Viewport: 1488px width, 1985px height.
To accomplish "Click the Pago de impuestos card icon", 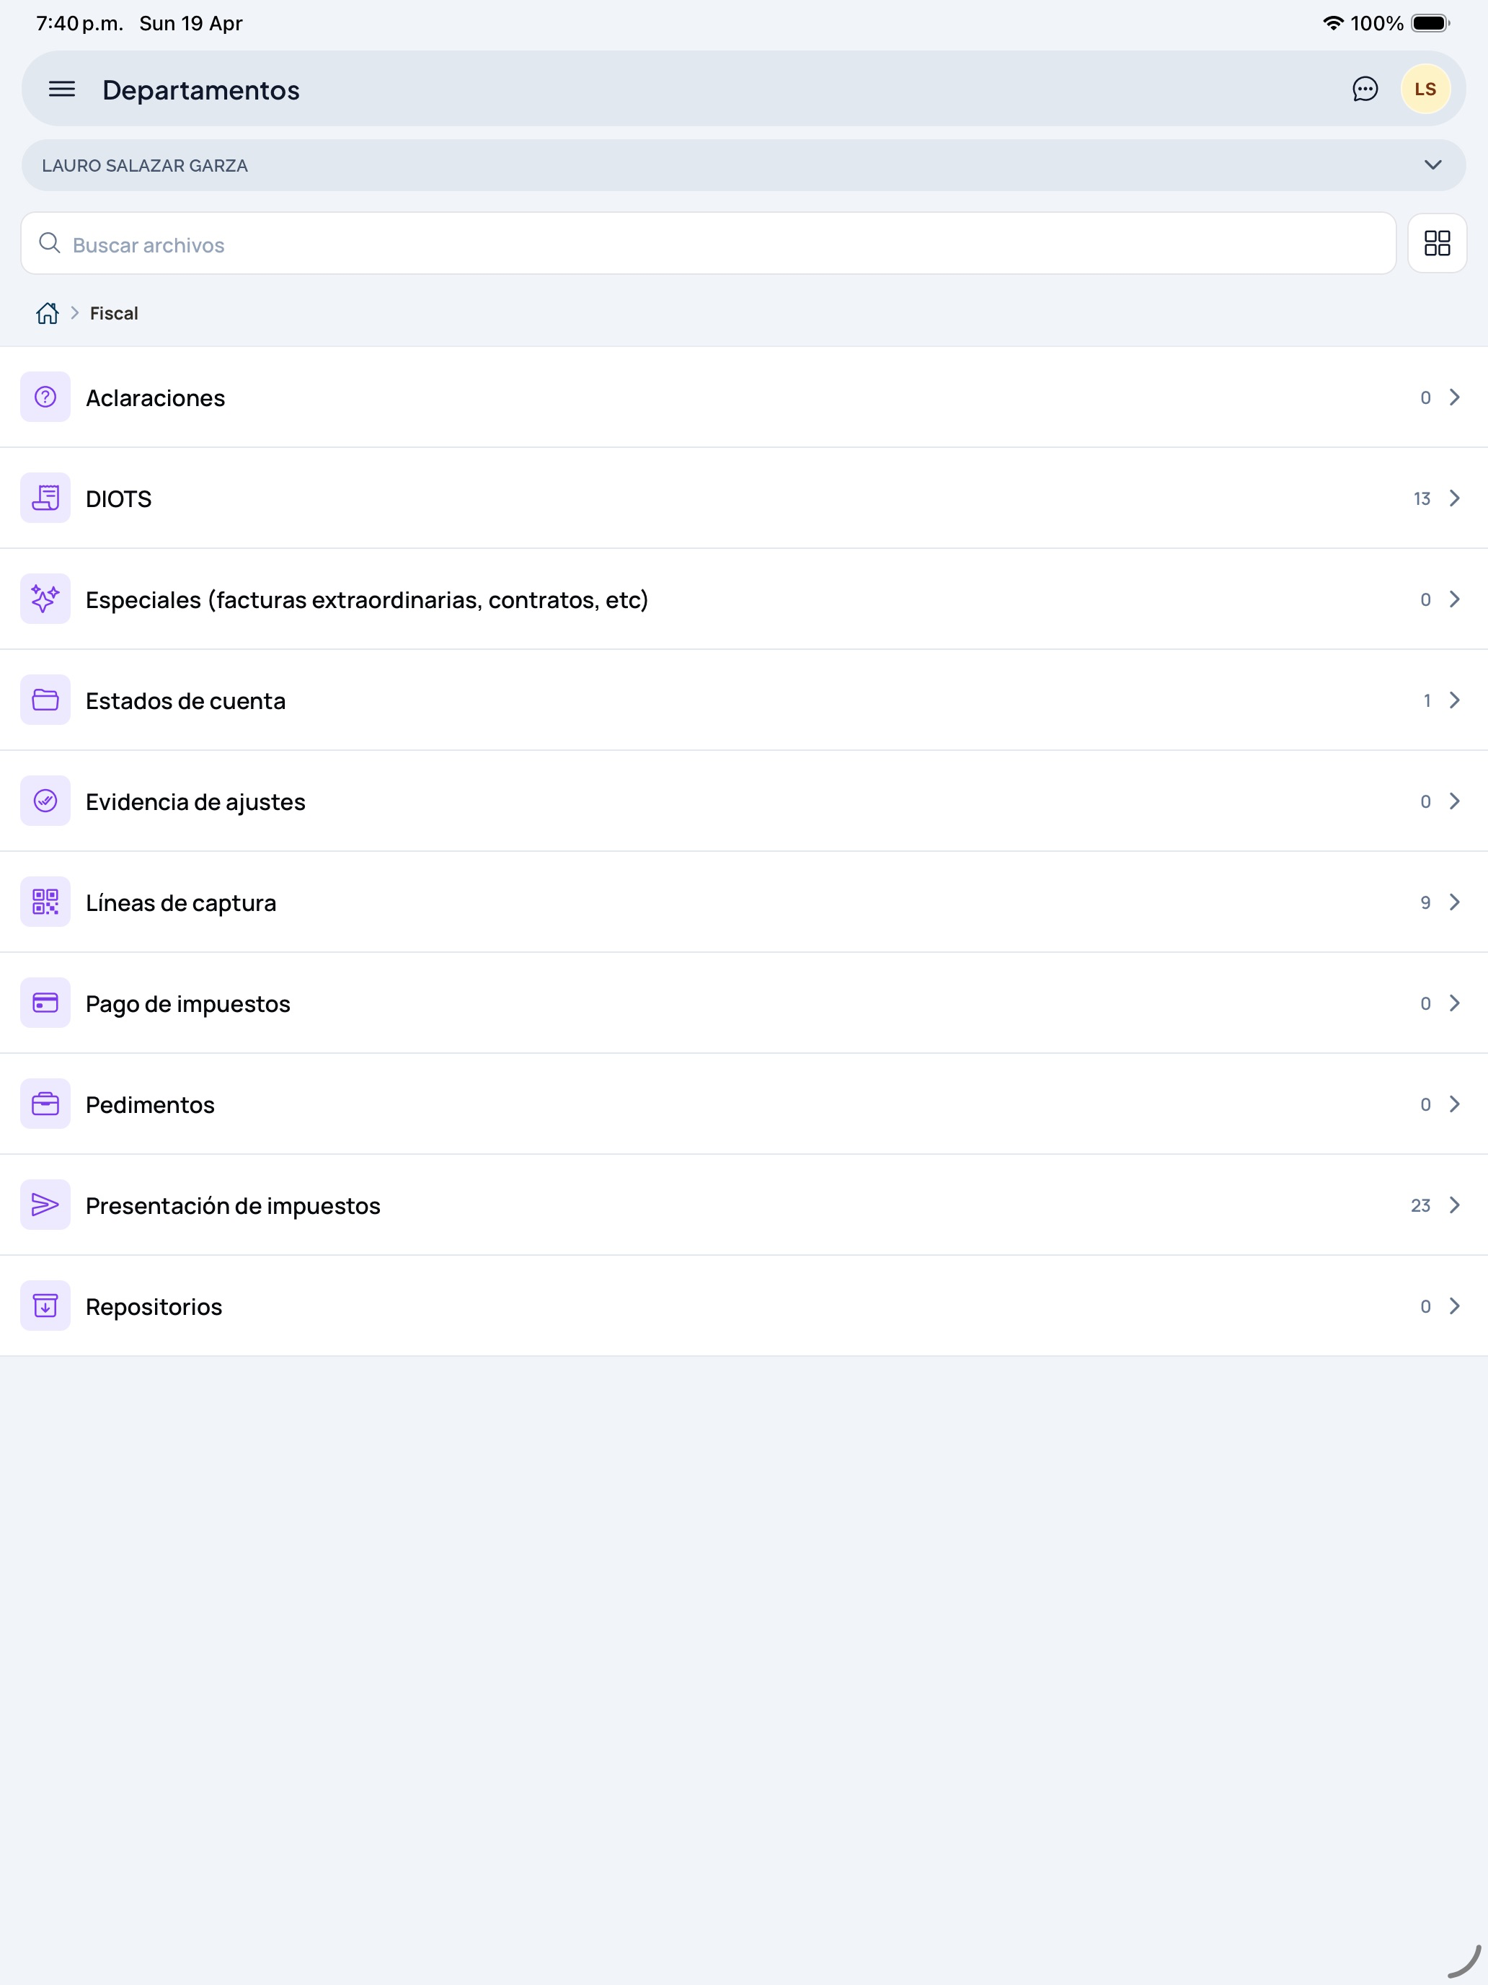I will [45, 1003].
